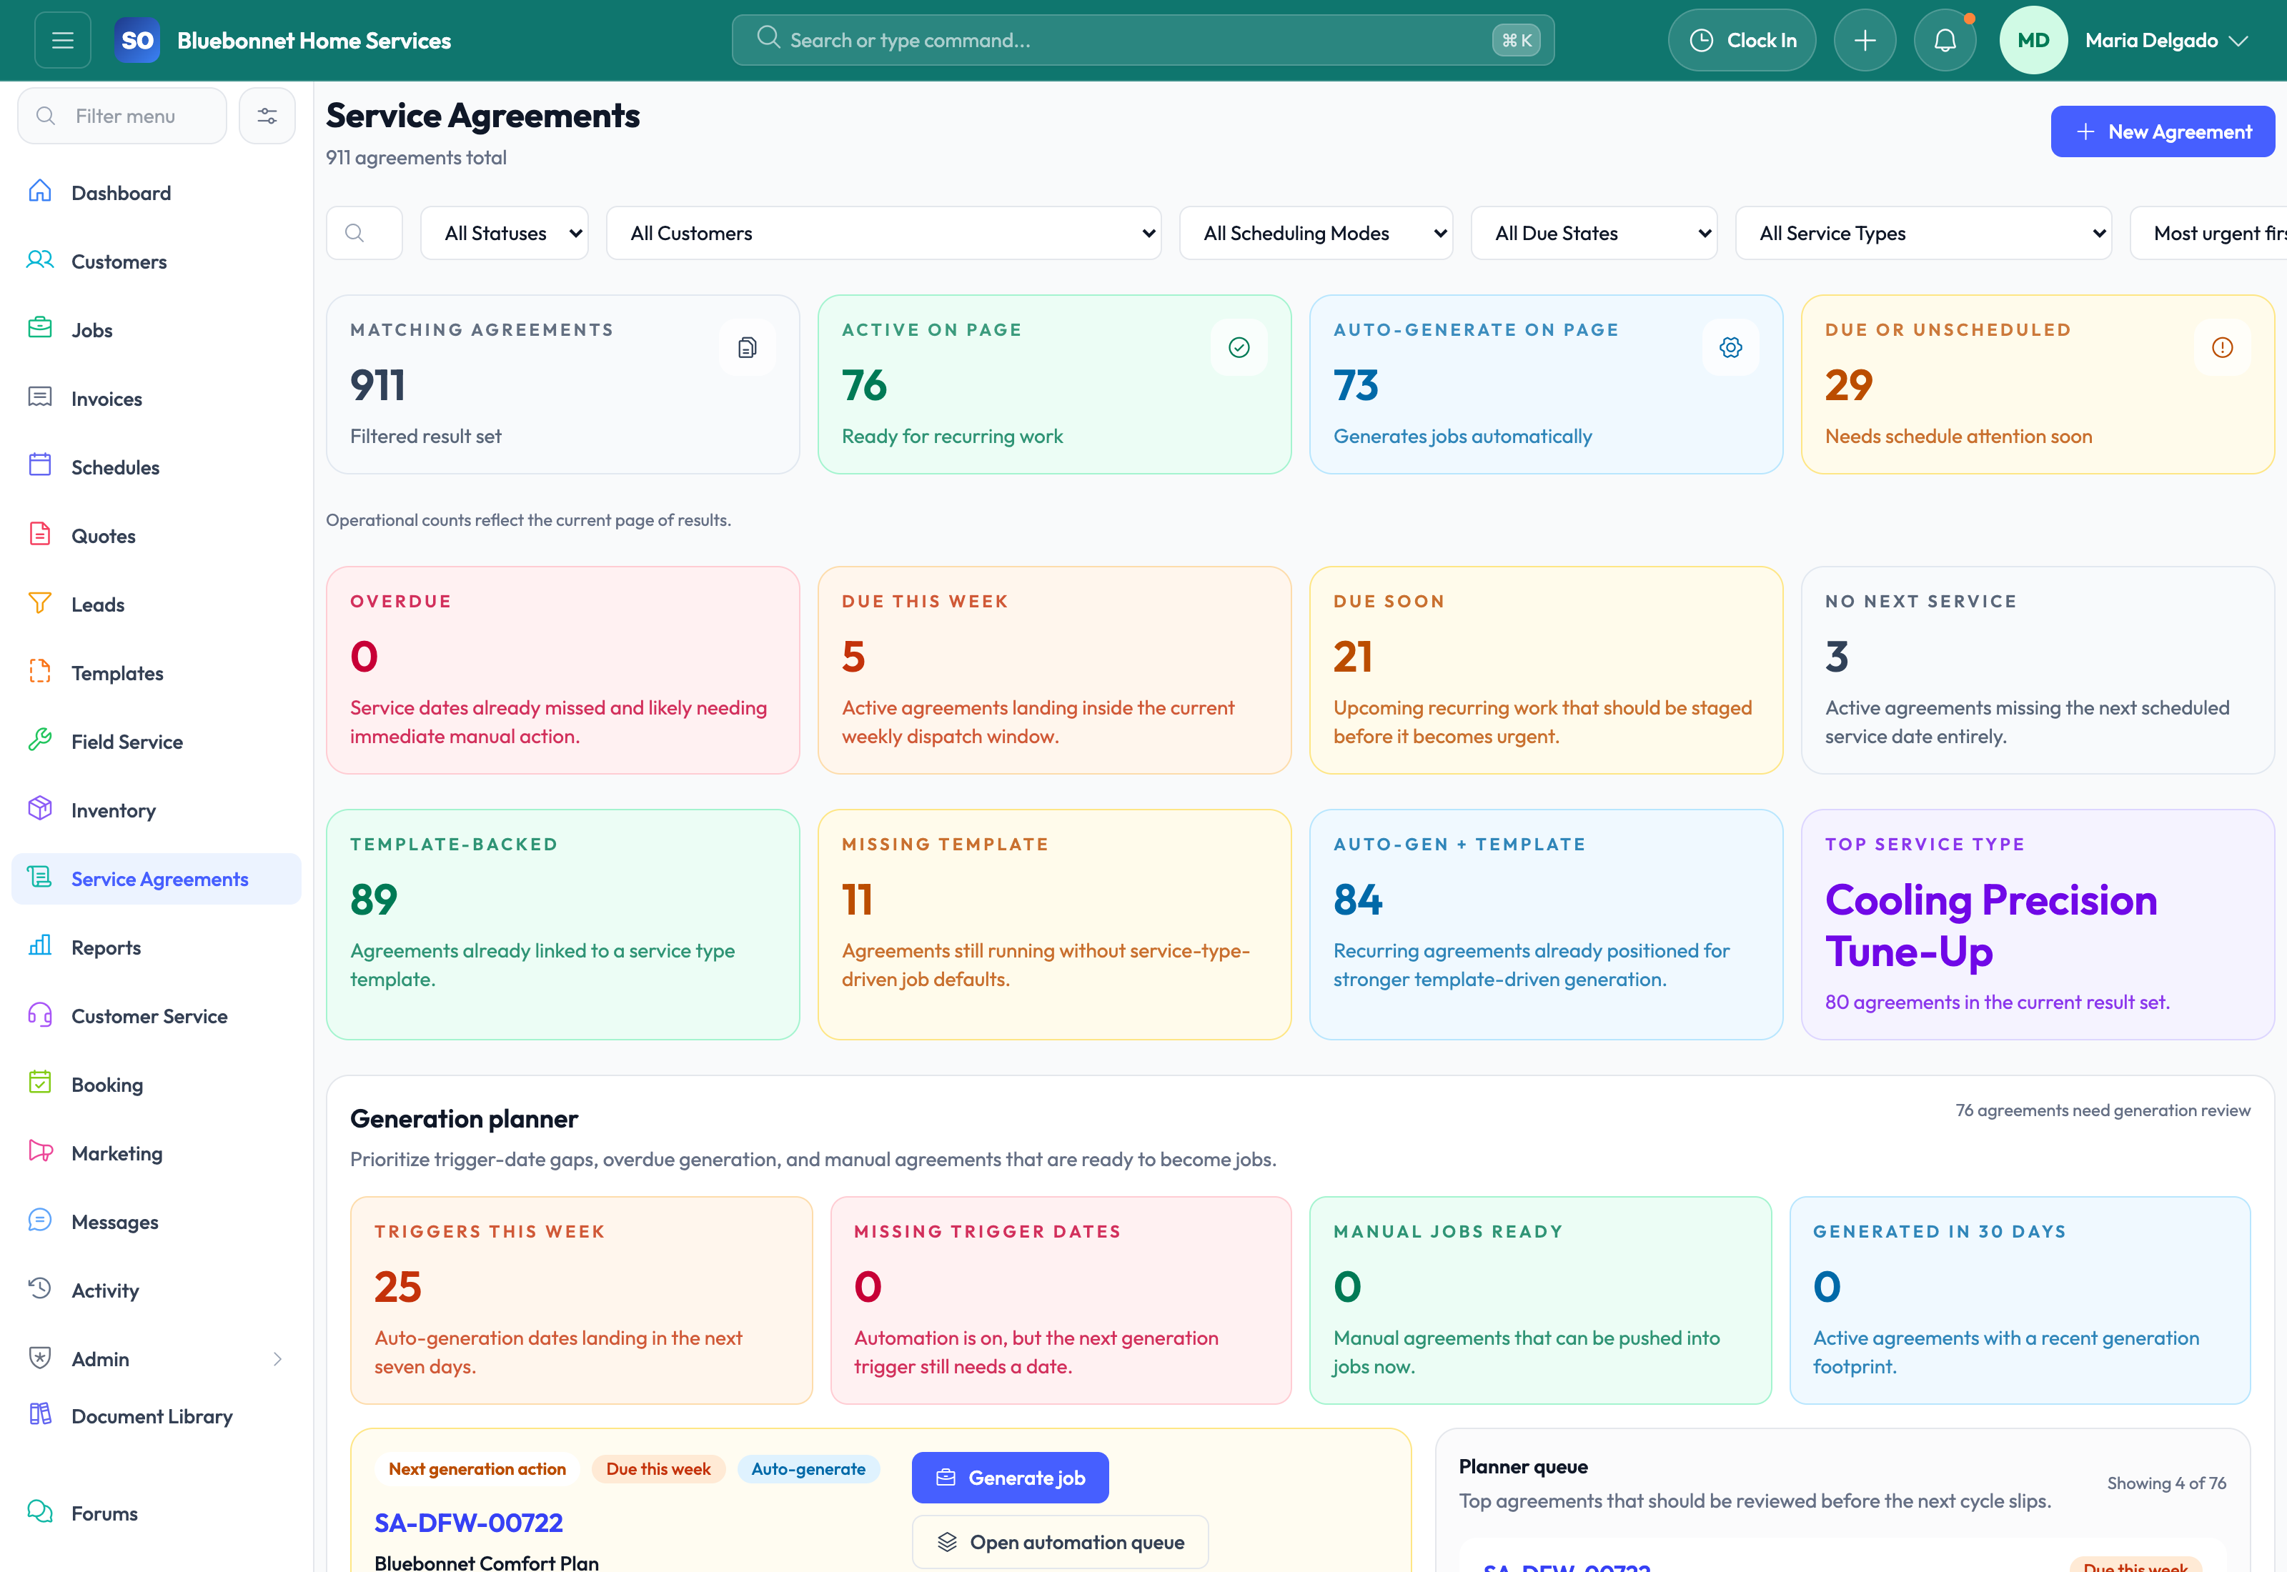The image size is (2287, 1572).
Task: Toggle the hamburger menu button
Action: (63, 41)
